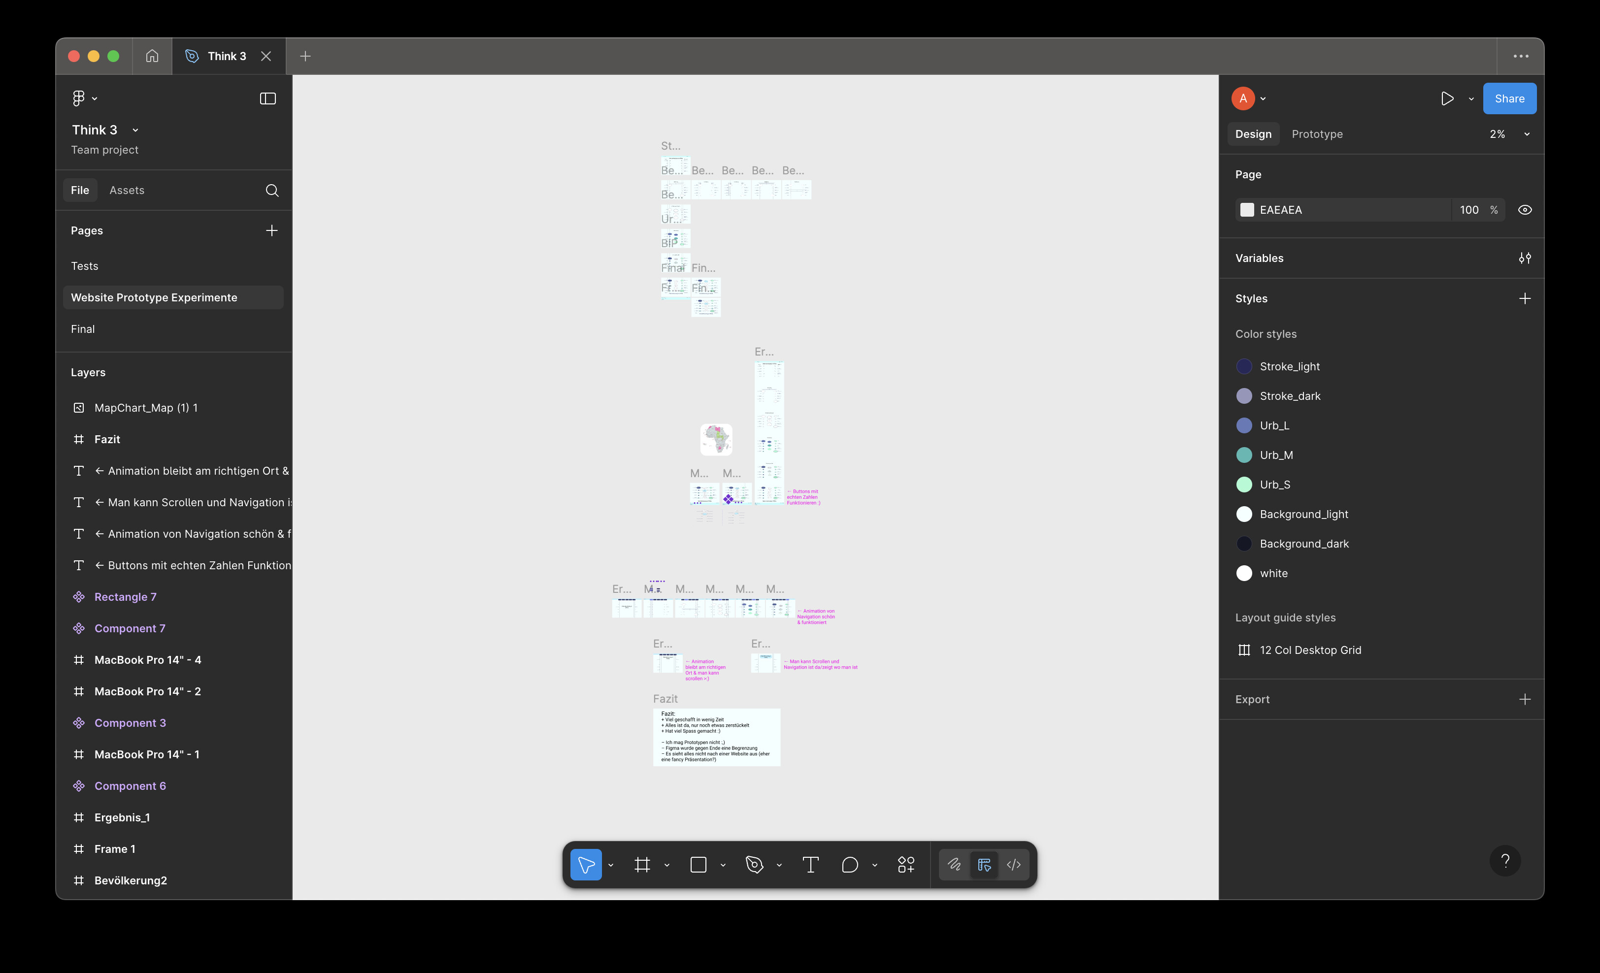Expand the Think 3 file name dropdown

[135, 130]
